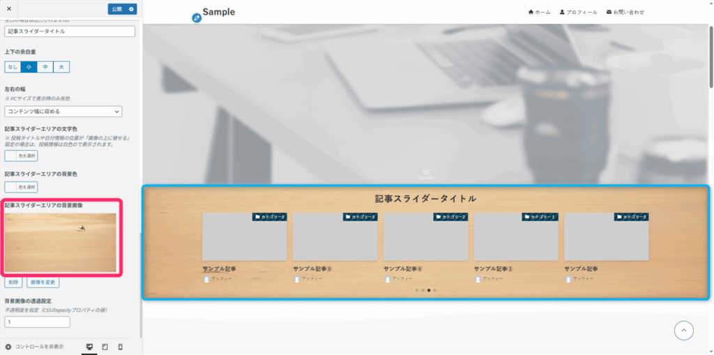Switch preview to tablet device icon
The width and height of the screenshot is (714, 355).
[x=105, y=347]
